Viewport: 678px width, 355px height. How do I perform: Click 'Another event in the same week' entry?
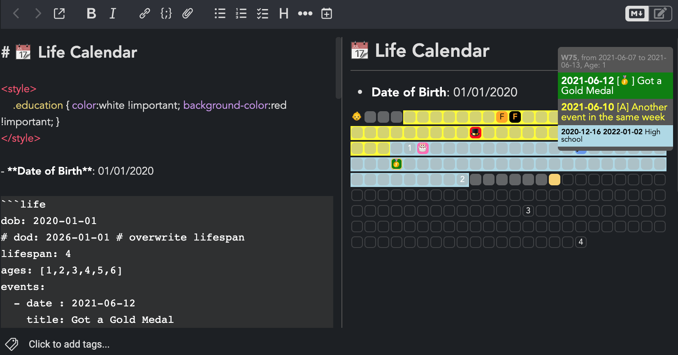[x=615, y=112]
